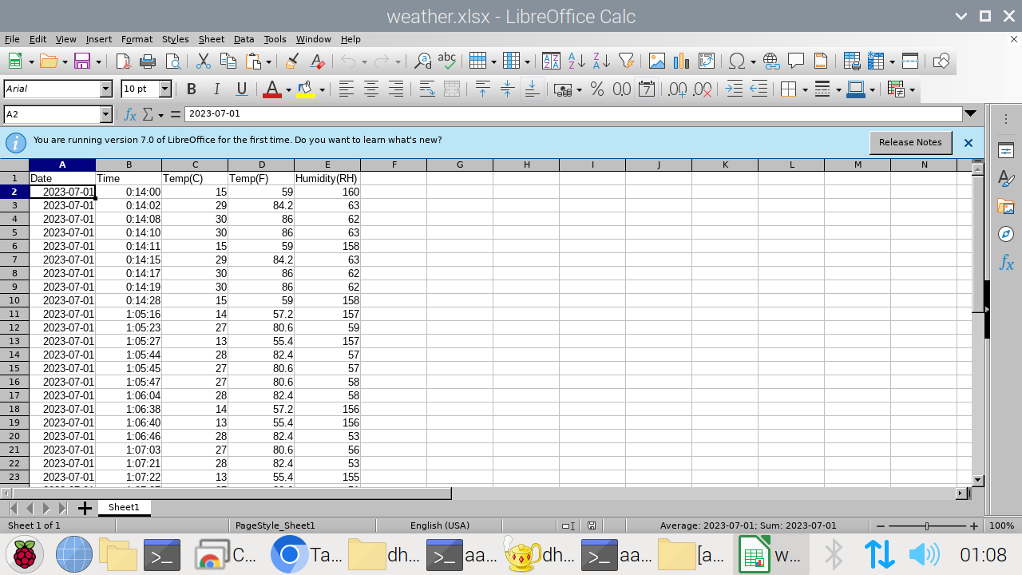Add a new sheet
The image size is (1022, 575).
tap(84, 508)
